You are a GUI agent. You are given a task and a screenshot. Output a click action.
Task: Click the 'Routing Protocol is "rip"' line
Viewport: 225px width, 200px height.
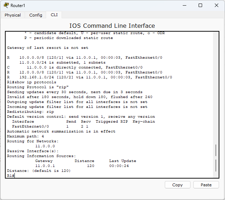[x=38, y=87]
